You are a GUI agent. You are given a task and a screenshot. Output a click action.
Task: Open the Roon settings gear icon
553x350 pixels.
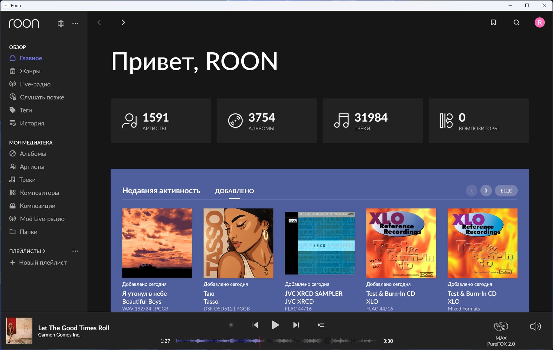(61, 23)
